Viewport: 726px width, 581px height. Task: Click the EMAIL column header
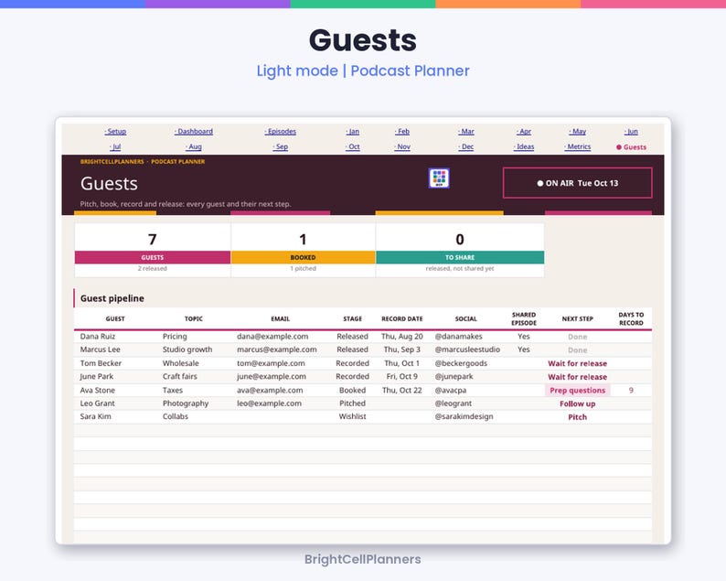point(280,318)
